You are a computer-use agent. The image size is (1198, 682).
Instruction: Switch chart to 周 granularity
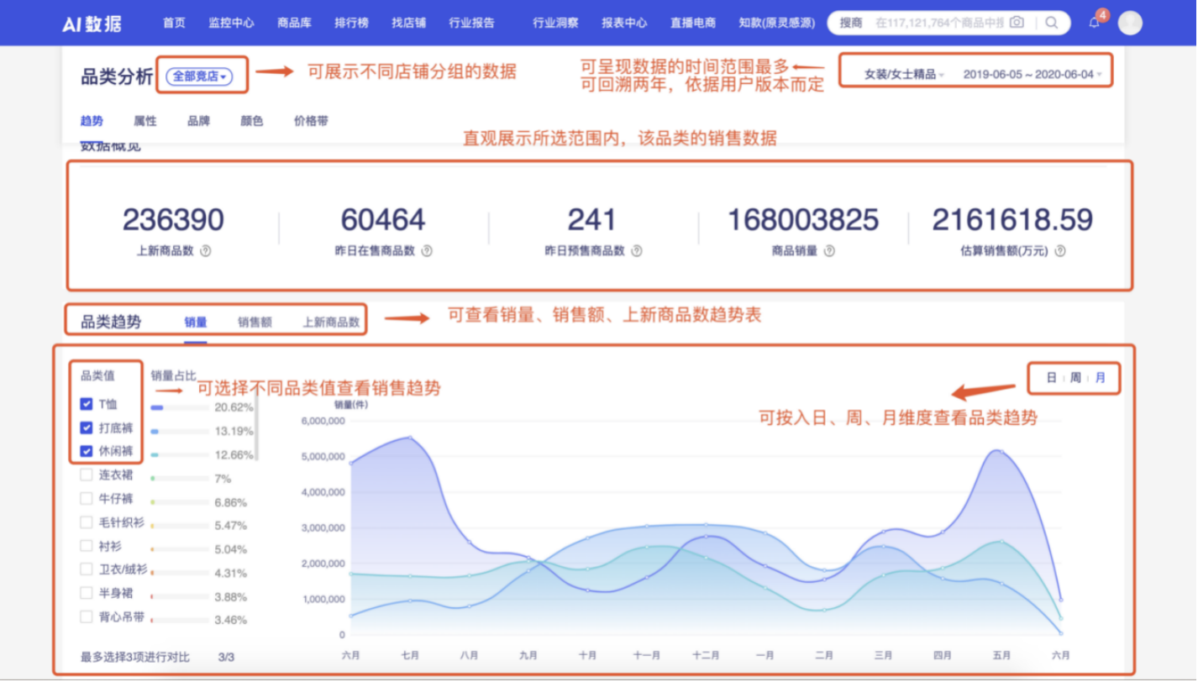pyautogui.click(x=1075, y=378)
